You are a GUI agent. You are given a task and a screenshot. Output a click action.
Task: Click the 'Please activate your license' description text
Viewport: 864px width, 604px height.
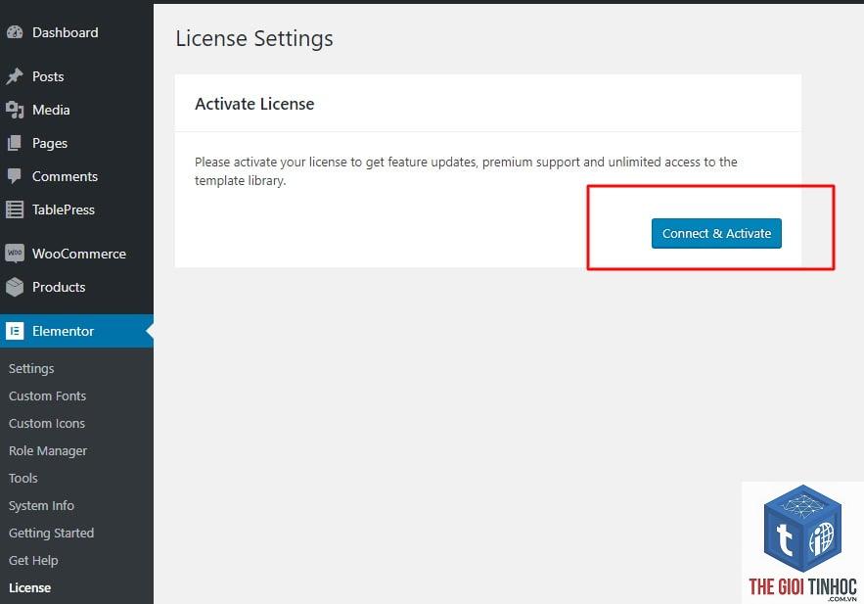[466, 171]
